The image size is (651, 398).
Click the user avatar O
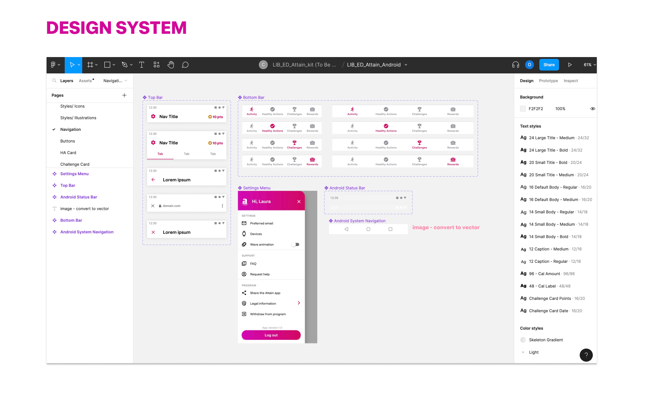[x=530, y=65]
